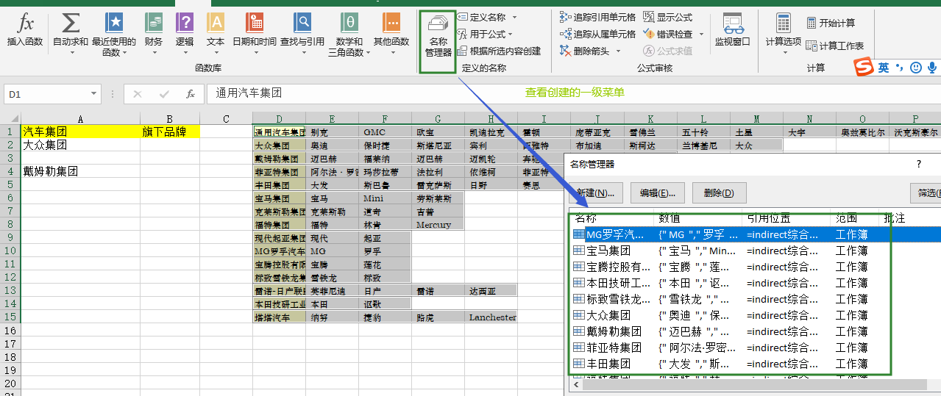Viewport: 941px width, 396px height.
Task: Click the Name Manager help question mark
Action: tap(918, 164)
